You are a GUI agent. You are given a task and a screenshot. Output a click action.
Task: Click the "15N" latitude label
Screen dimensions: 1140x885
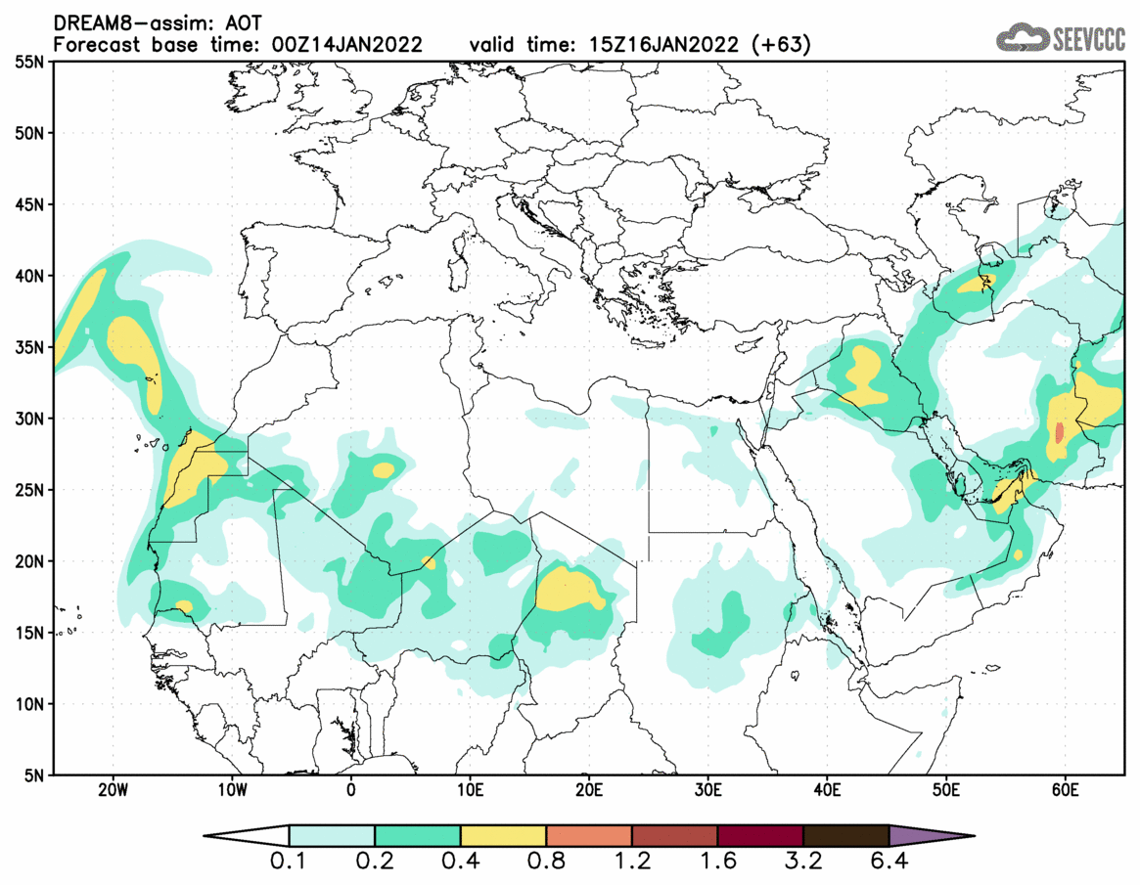pos(29,632)
